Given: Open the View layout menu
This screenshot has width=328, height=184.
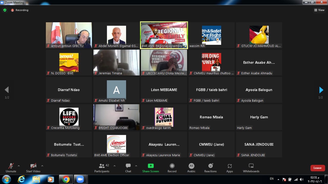Looking at the screenshot, I should 319,10.
